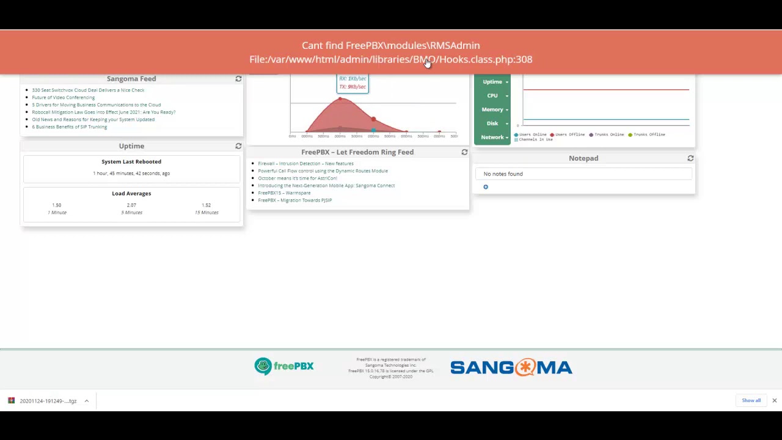
Task: Click the 1.50 one-minute load value
Action: 57,205
